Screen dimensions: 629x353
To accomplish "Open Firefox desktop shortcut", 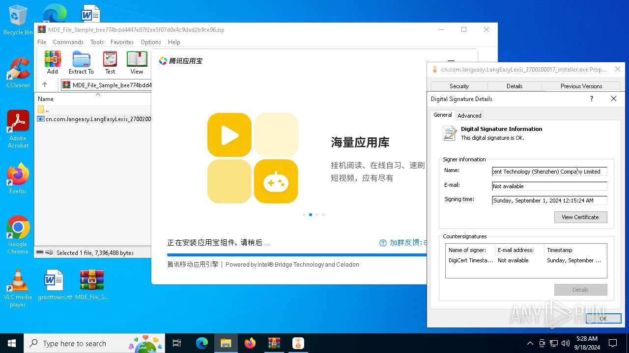I will [x=18, y=178].
